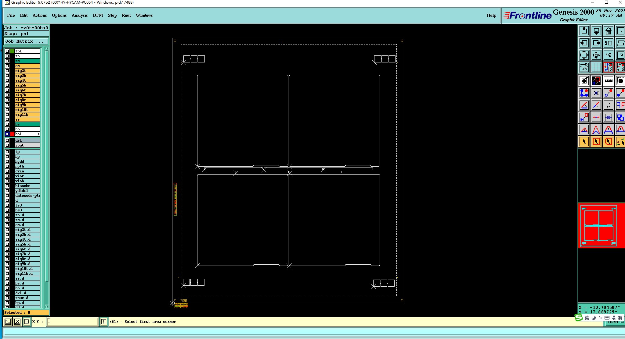Toggle checkbox for the sig2t layer
Image resolution: width=625 pixels, height=339 pixels.
pos(7,71)
